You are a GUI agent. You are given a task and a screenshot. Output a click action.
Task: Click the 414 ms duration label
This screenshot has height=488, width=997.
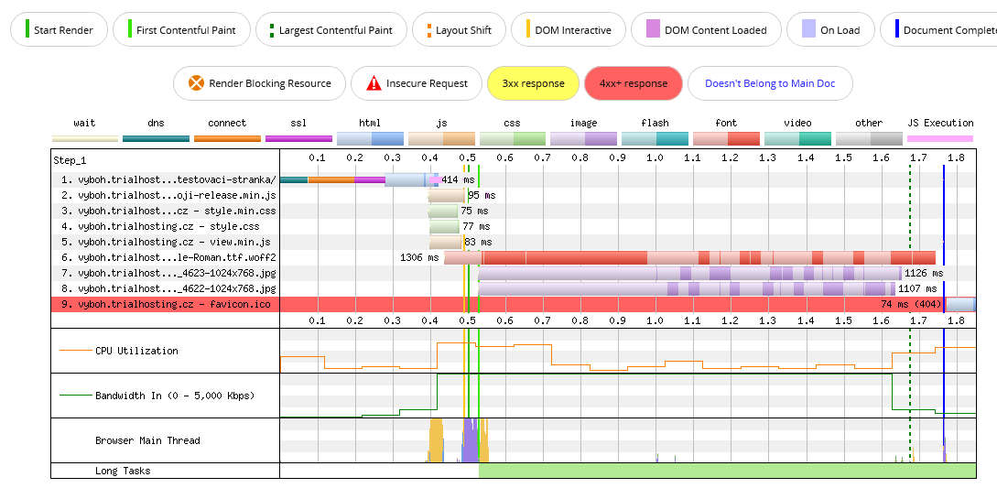[459, 180]
